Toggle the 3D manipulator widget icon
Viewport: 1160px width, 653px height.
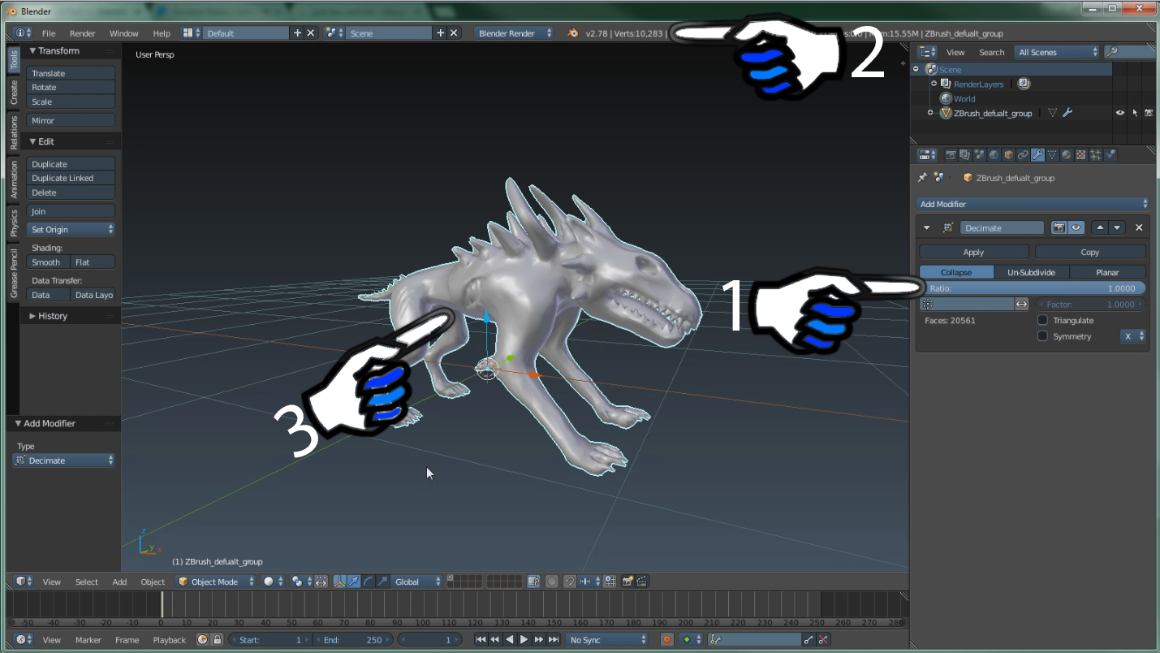pos(339,582)
